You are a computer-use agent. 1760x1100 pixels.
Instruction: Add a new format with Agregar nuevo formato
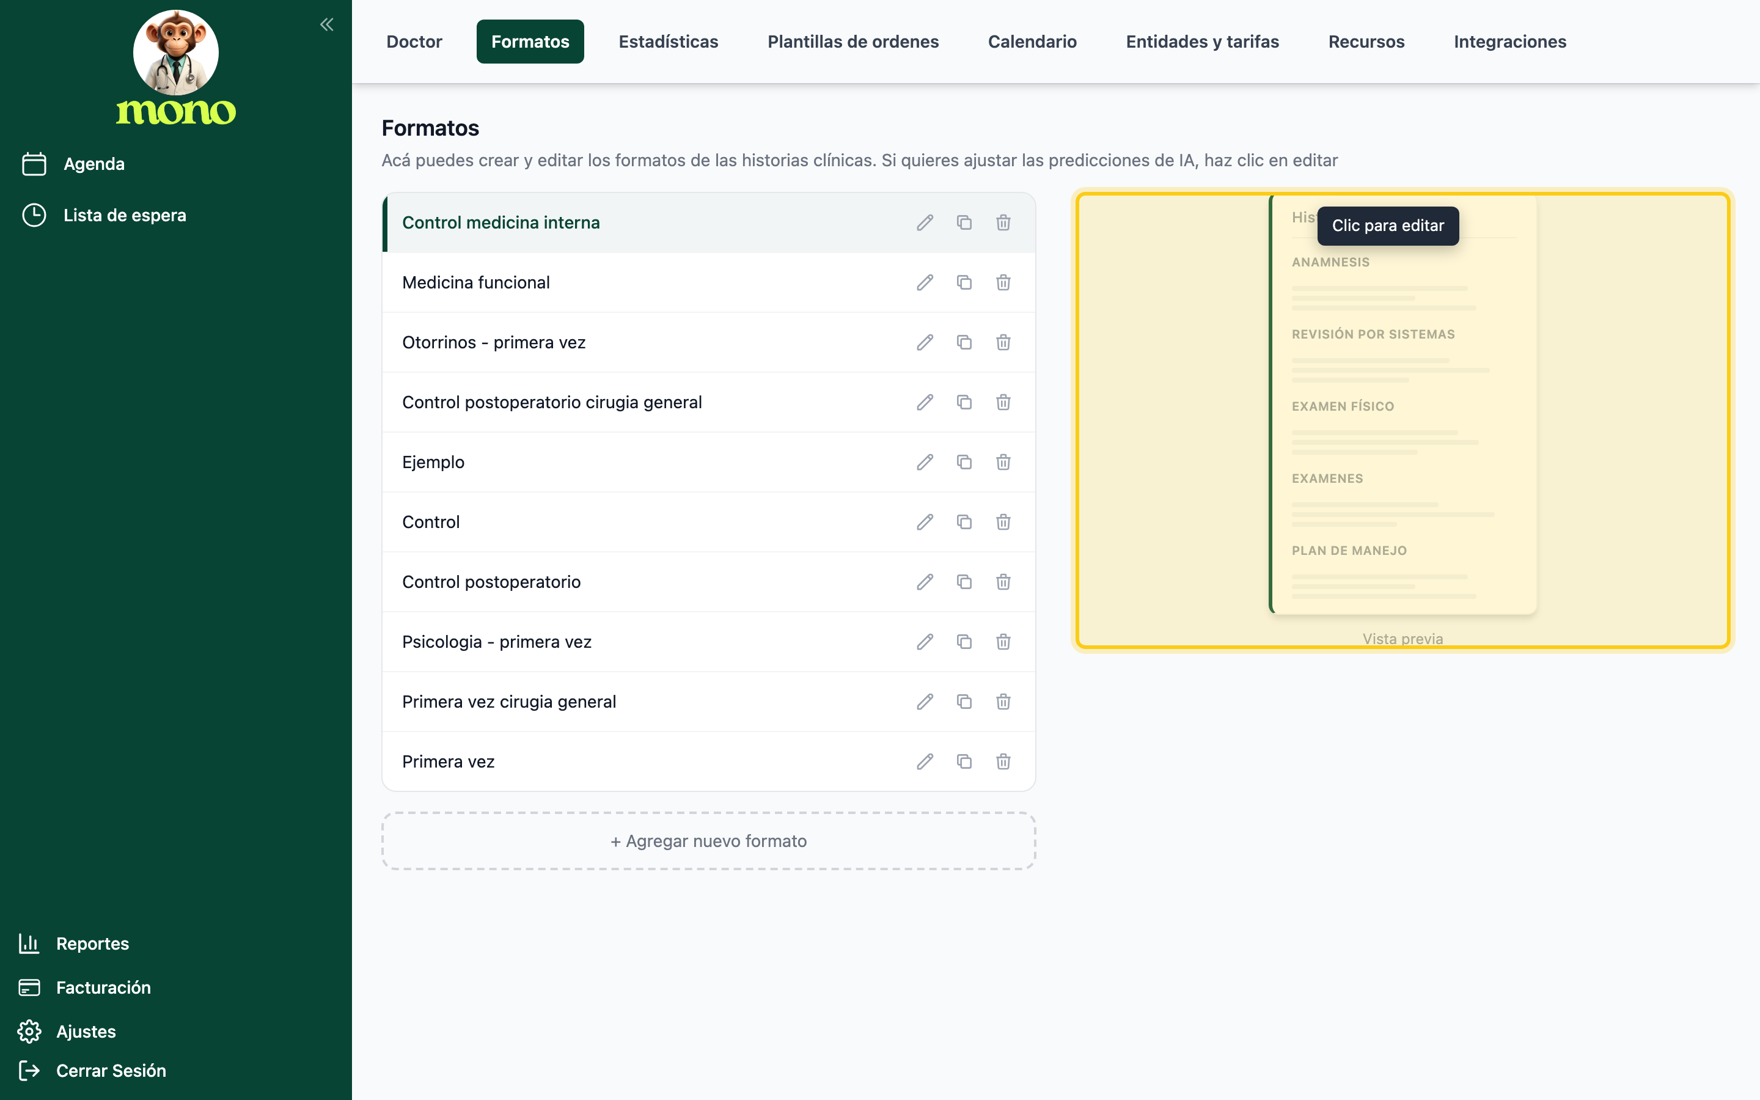tap(708, 841)
